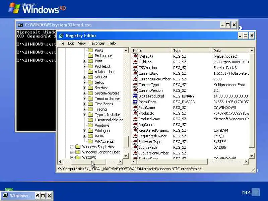Click the key tree scroll-left arrow
The height and width of the screenshot is (201, 268).
coord(60,161)
